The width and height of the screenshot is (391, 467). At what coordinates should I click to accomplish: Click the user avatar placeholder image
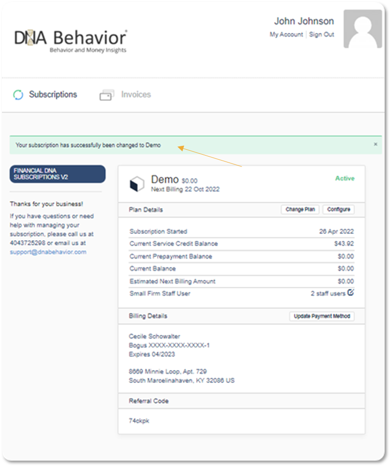(x=363, y=29)
